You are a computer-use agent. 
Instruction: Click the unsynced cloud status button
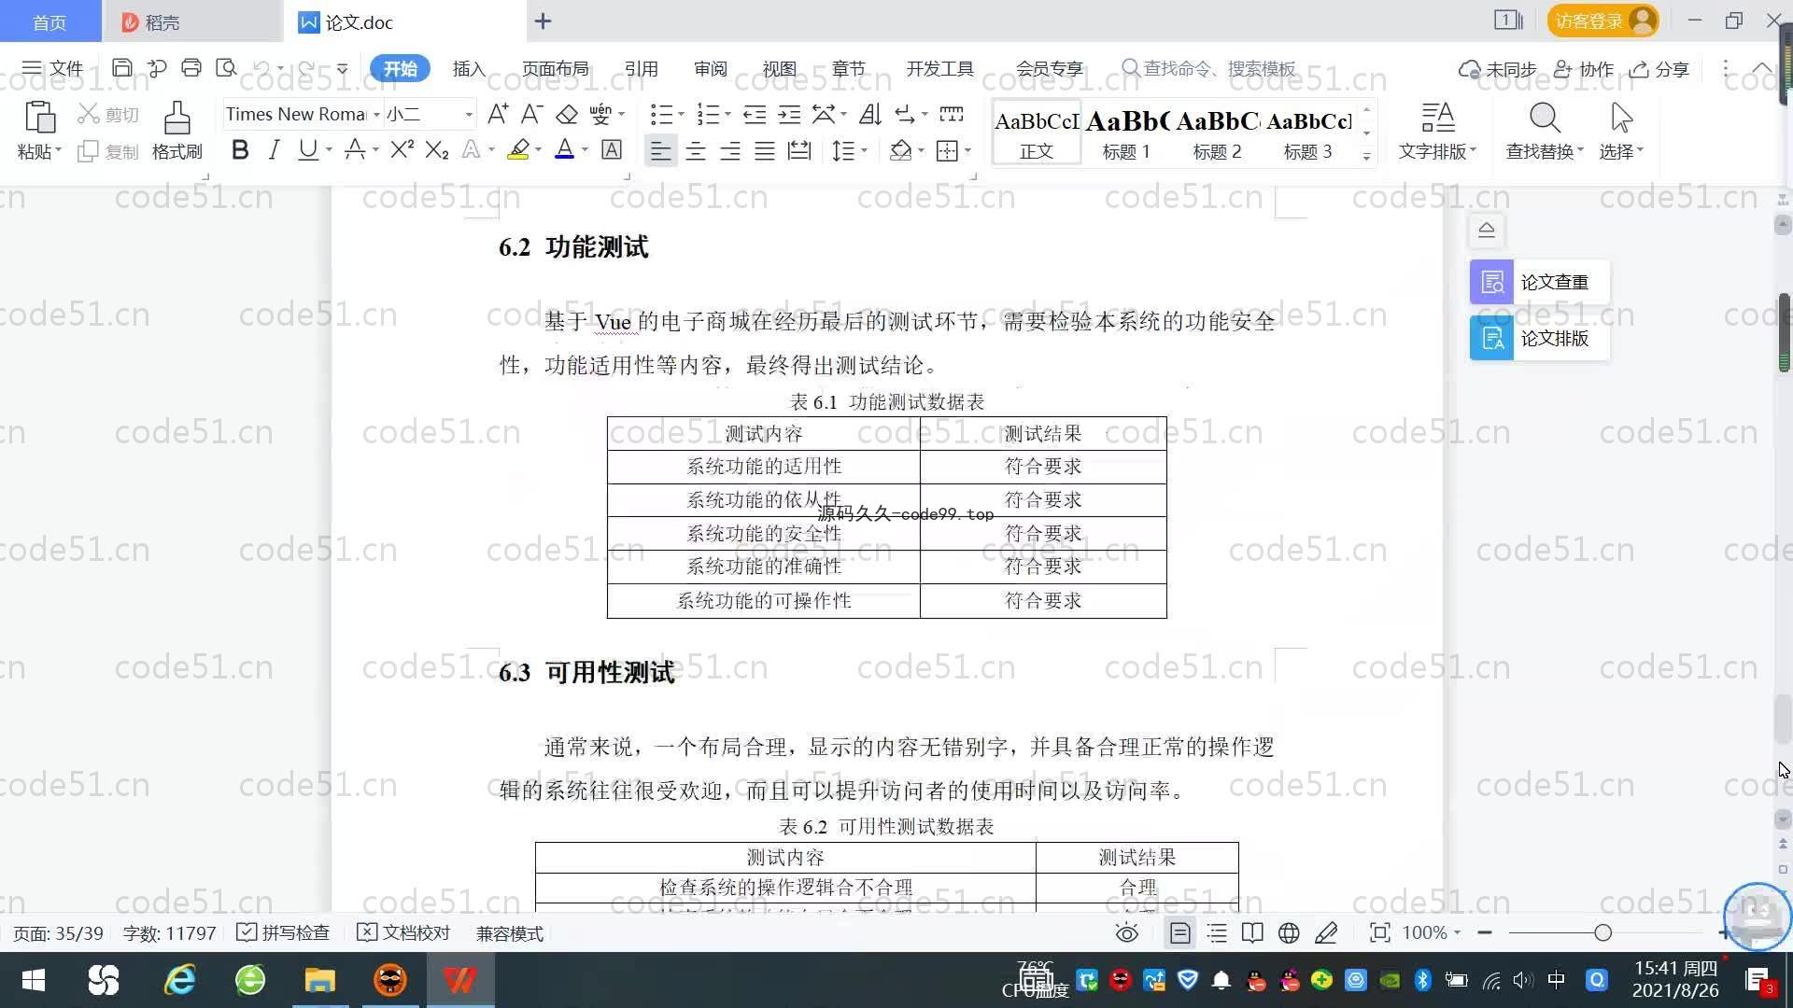(x=1498, y=69)
